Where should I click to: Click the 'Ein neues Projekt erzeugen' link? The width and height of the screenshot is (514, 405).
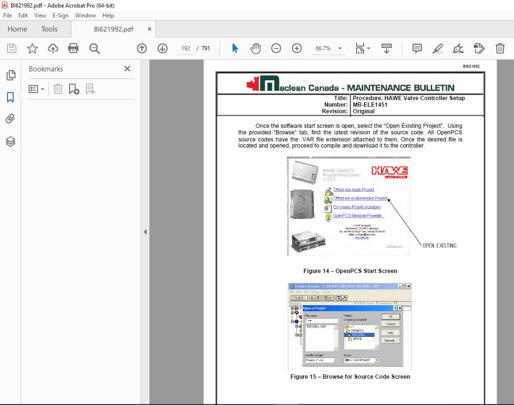[357, 207]
